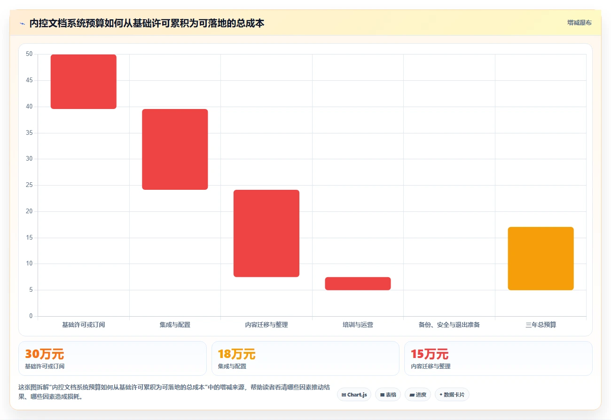The width and height of the screenshot is (611, 420).
Task: Click the 15万元 data card
Action: pyautogui.click(x=498, y=358)
